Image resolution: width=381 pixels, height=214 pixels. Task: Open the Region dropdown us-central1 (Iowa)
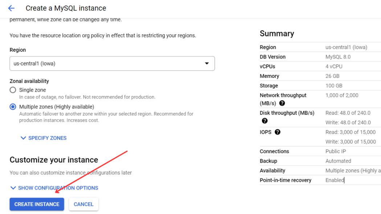tap(112, 63)
